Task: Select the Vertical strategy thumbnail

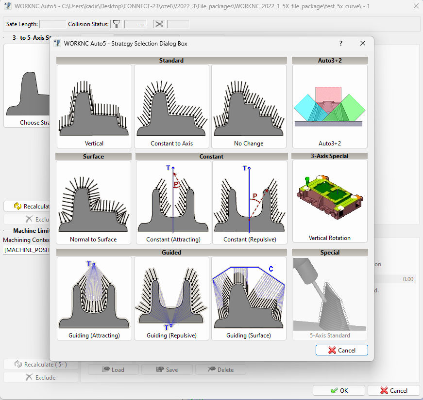Action: 94,106
